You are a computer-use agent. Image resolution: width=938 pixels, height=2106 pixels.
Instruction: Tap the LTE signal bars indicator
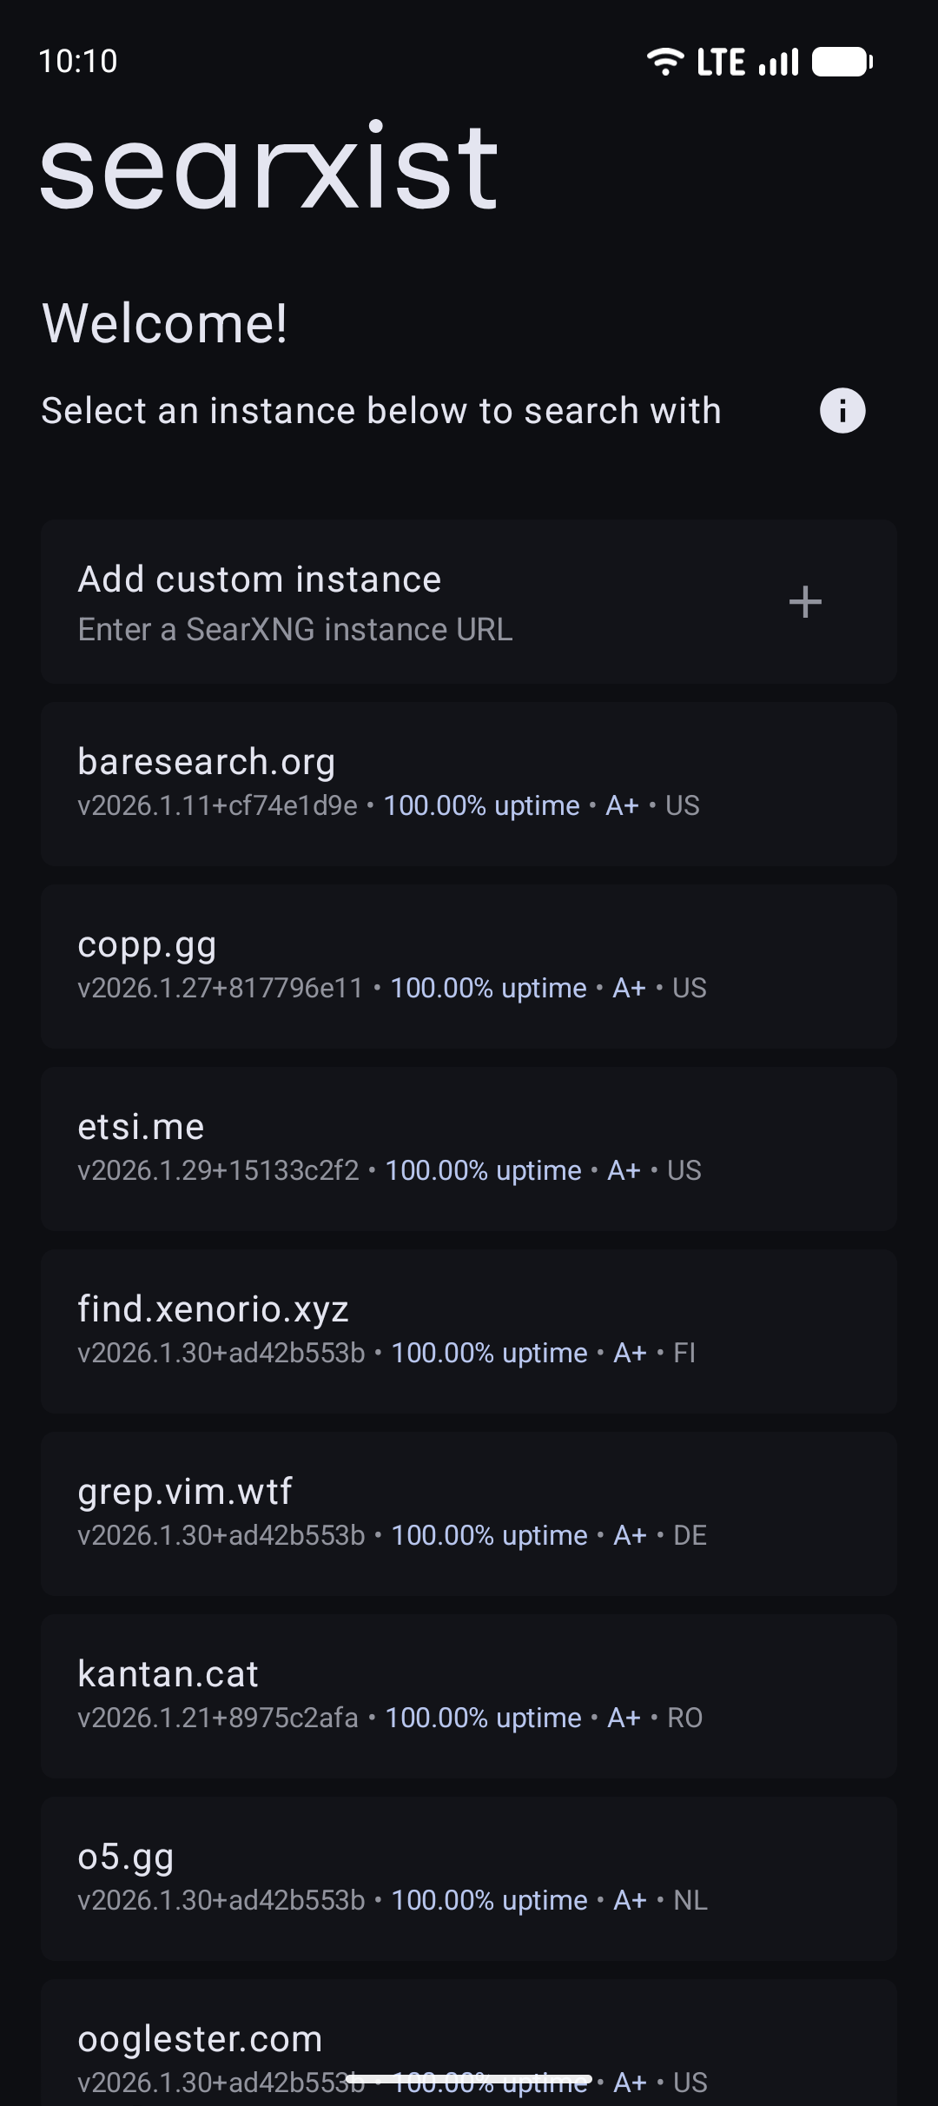(778, 63)
